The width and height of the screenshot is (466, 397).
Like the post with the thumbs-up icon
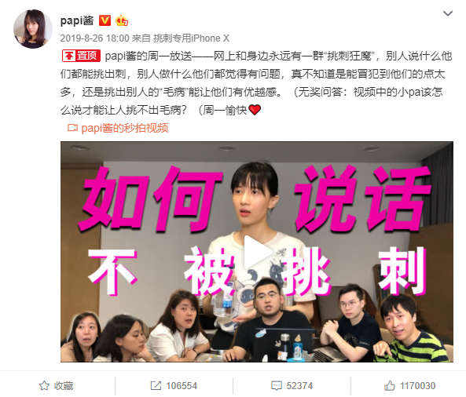(x=390, y=385)
